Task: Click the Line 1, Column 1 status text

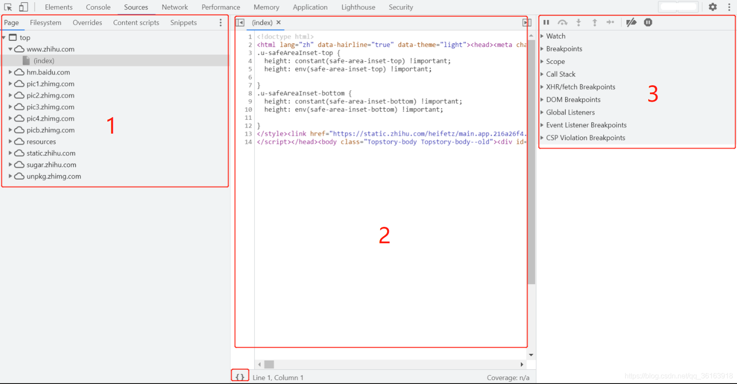Action: click(278, 378)
